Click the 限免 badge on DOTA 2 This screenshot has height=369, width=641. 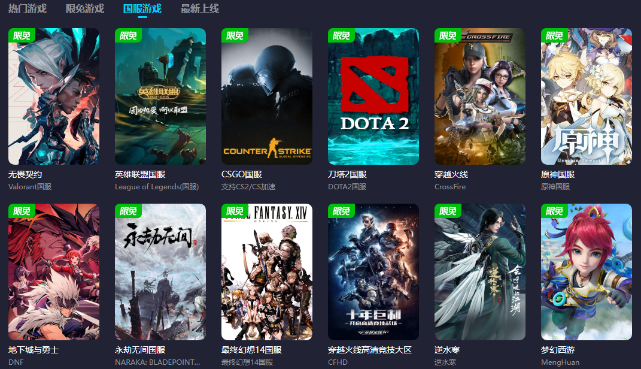[341, 35]
